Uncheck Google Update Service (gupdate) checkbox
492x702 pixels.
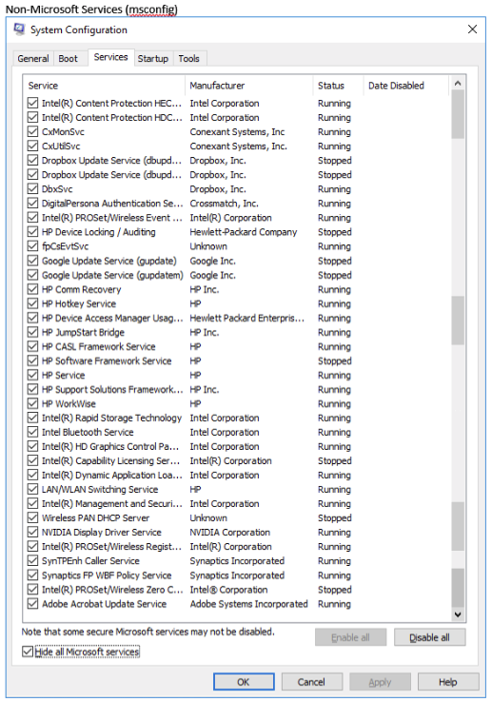tap(32, 261)
